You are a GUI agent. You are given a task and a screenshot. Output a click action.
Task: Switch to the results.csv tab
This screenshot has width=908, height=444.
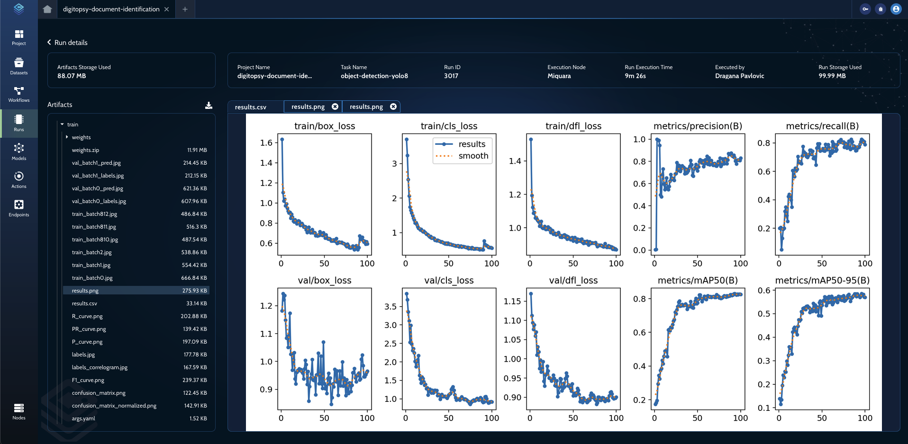[251, 107]
